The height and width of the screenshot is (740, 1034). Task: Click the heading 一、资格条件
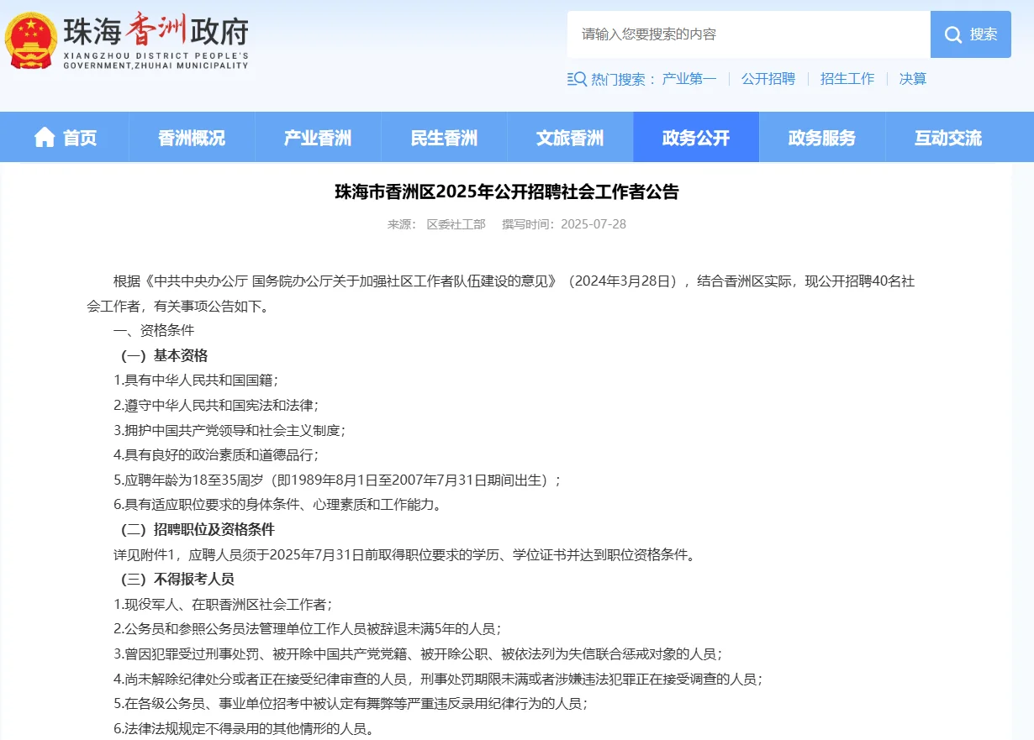(x=154, y=331)
